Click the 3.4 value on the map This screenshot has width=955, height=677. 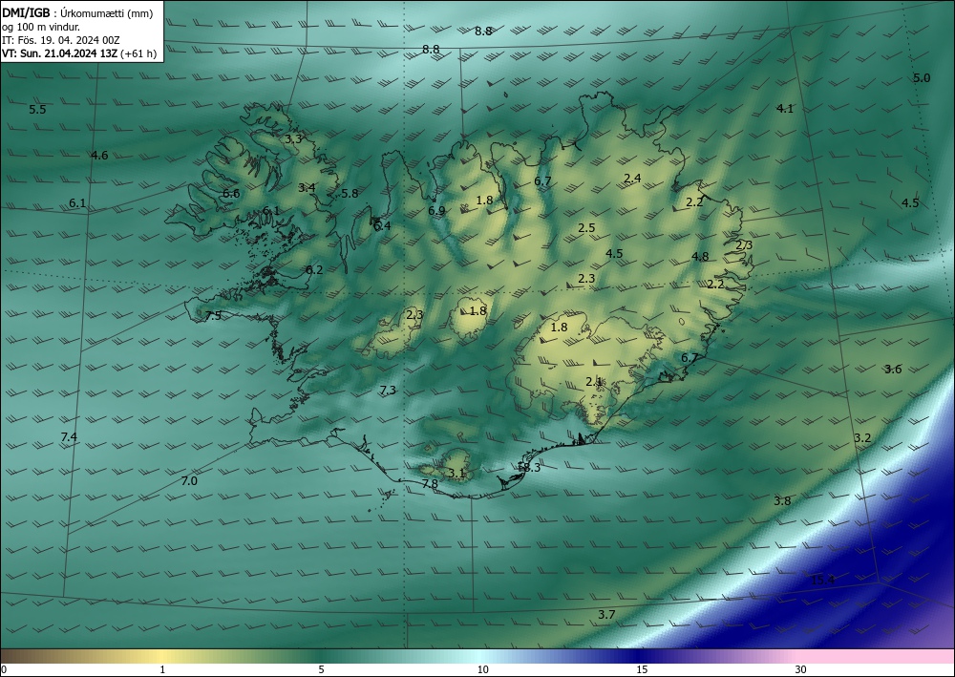[307, 187]
